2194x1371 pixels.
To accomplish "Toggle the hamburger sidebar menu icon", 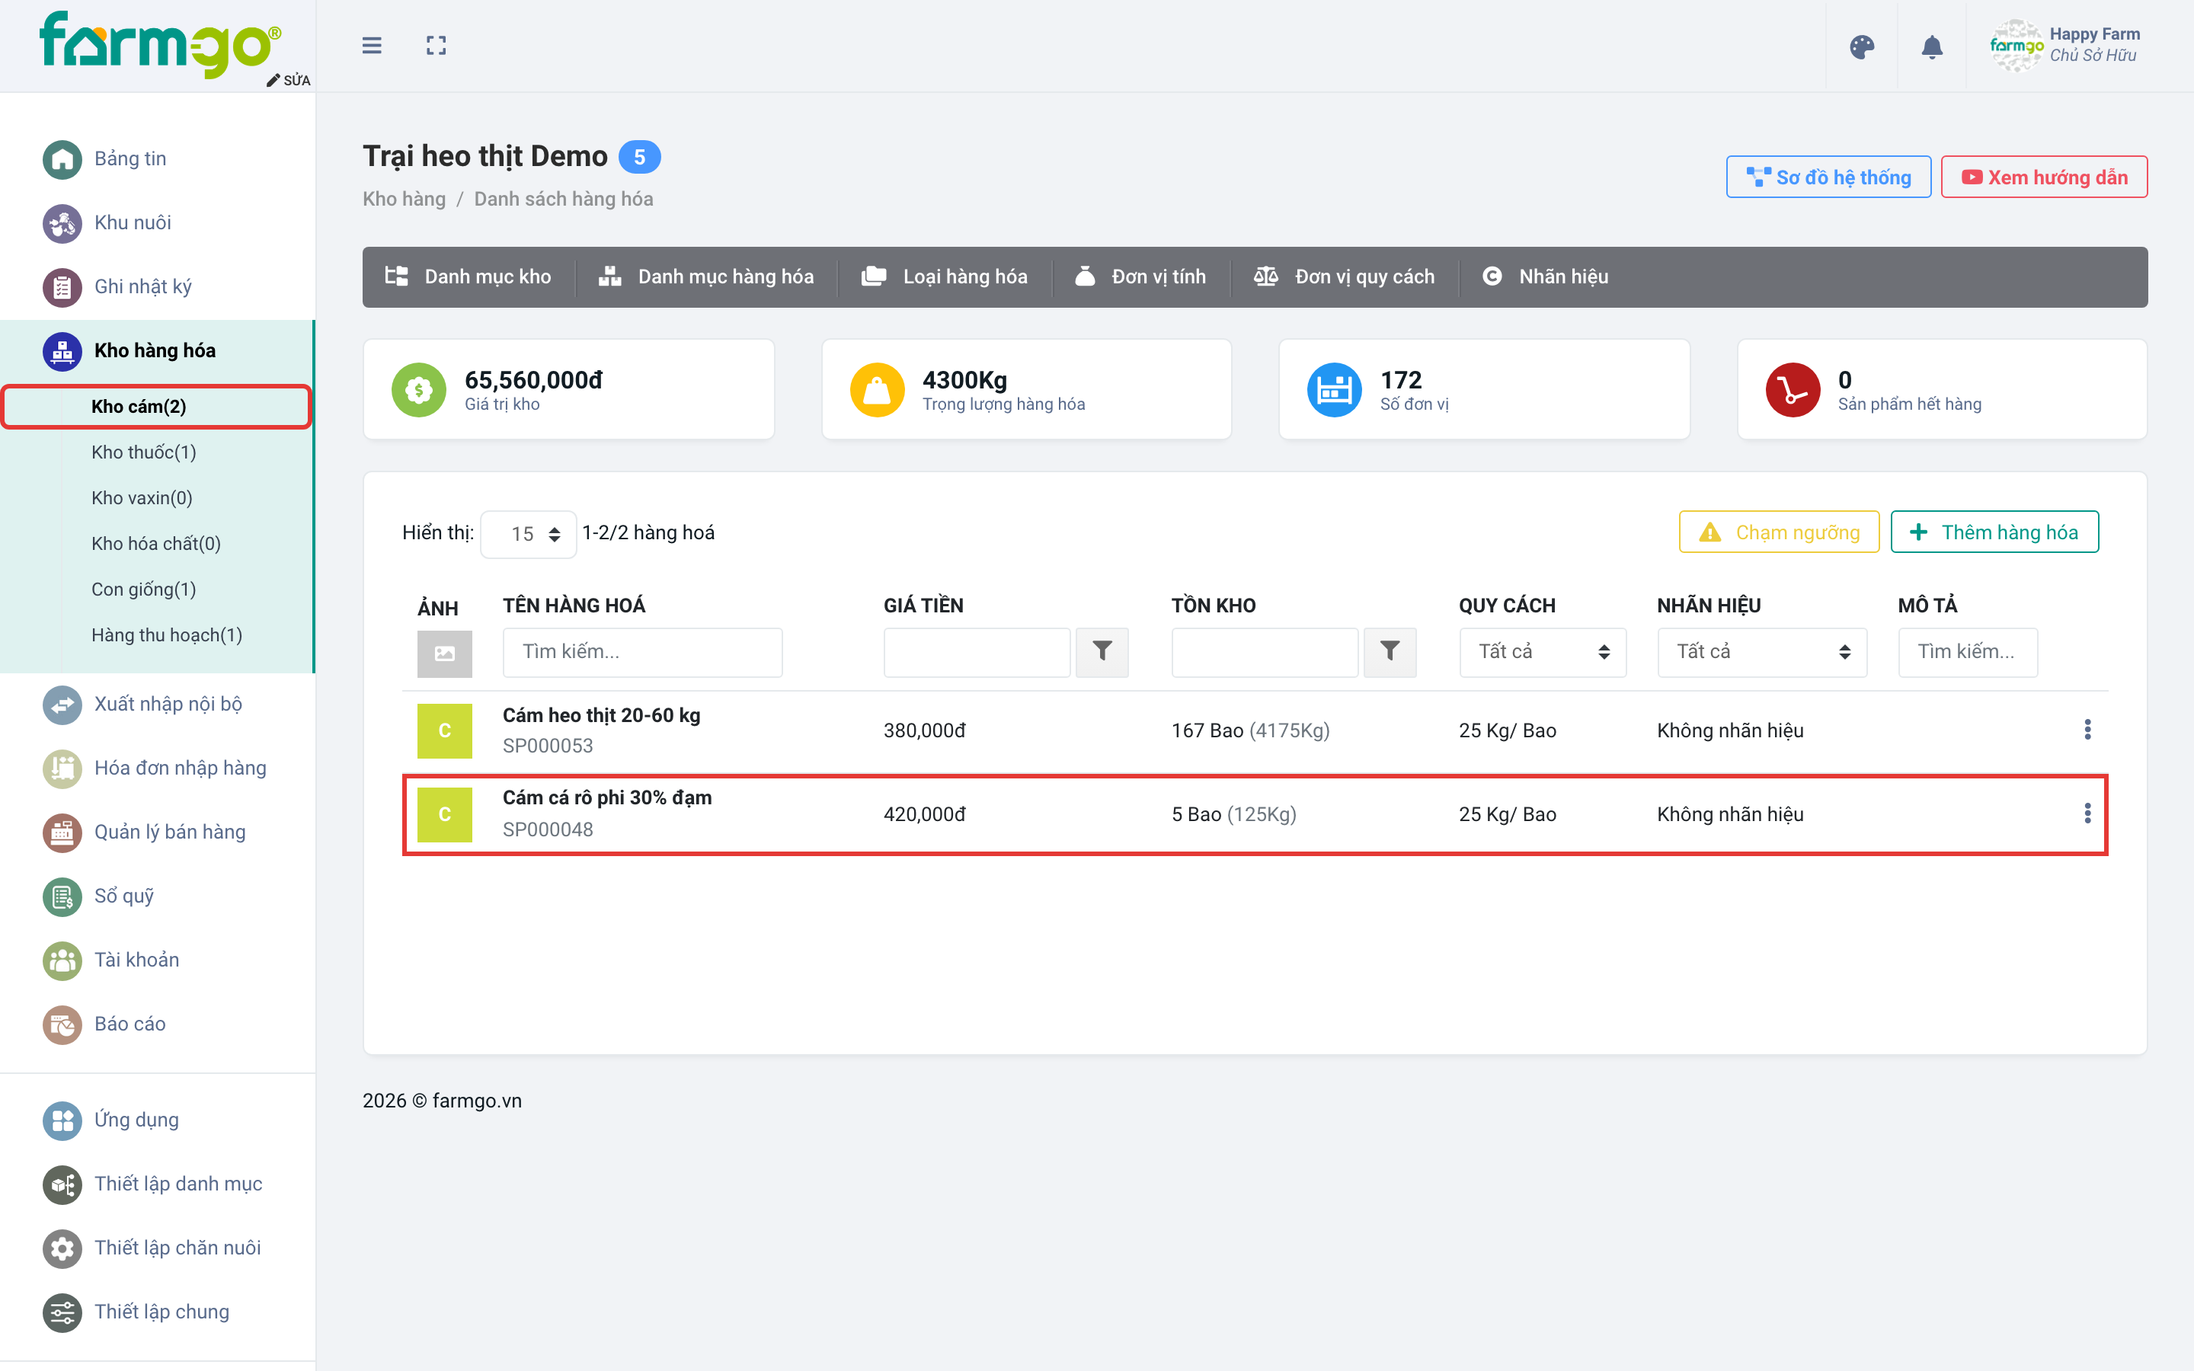I will tap(372, 46).
